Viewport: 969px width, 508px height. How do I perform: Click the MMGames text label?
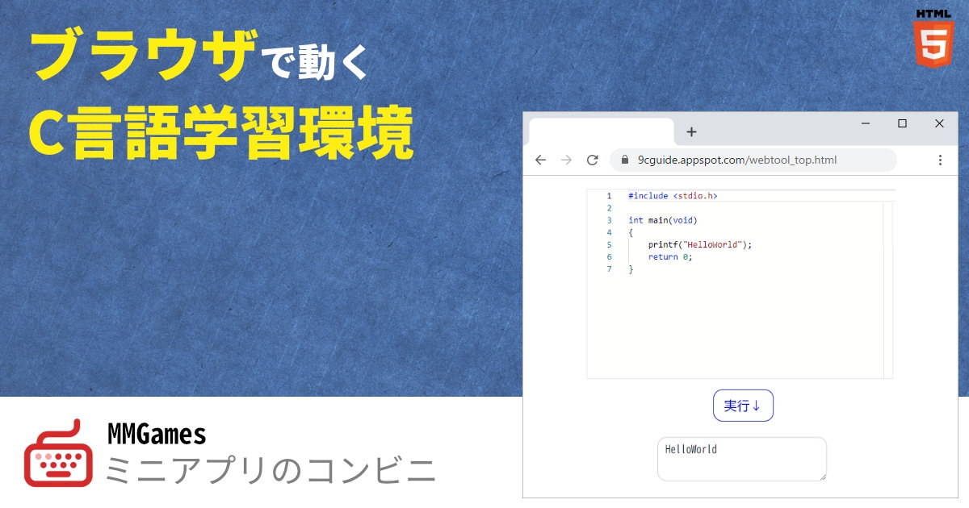[x=158, y=434]
